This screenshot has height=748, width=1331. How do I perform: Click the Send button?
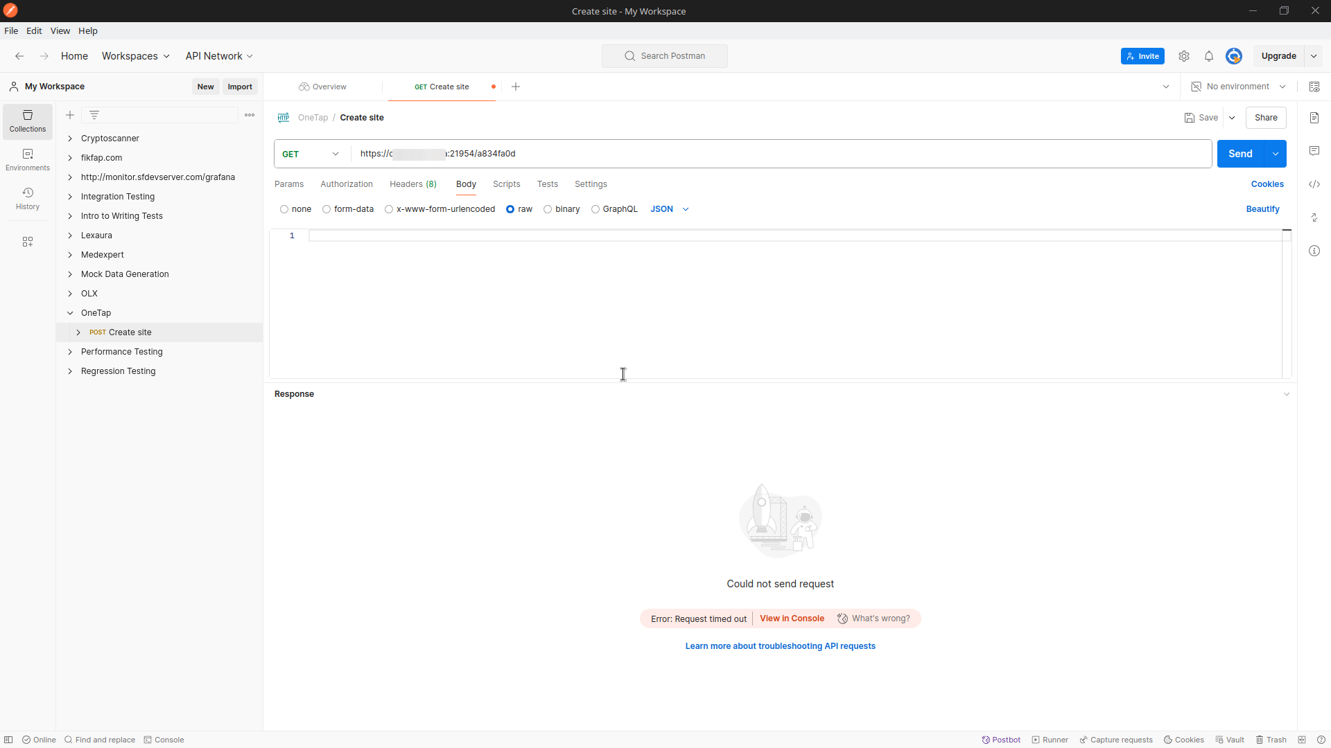[1240, 154]
